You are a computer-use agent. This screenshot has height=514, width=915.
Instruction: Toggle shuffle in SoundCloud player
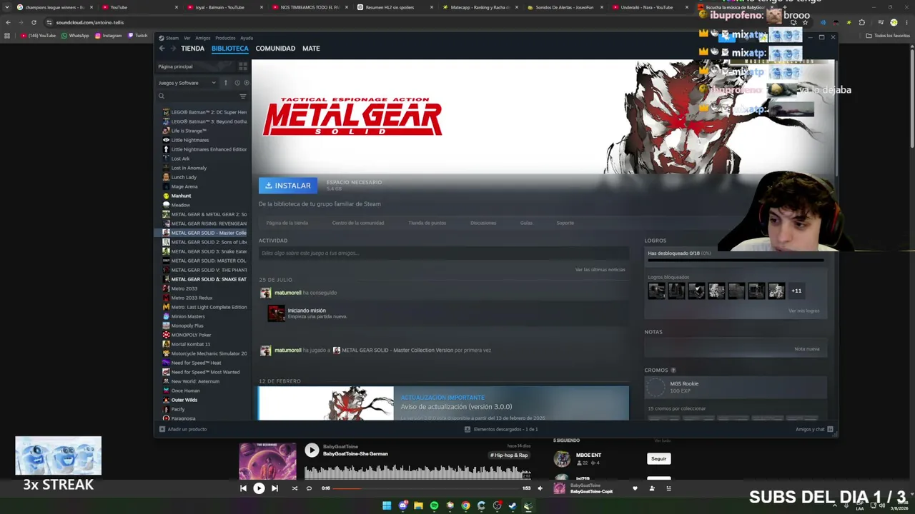295,488
